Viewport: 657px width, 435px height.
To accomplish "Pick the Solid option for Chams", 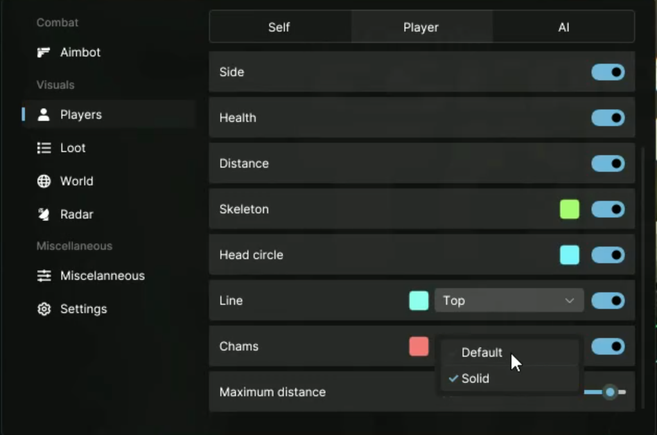I will click(x=475, y=379).
